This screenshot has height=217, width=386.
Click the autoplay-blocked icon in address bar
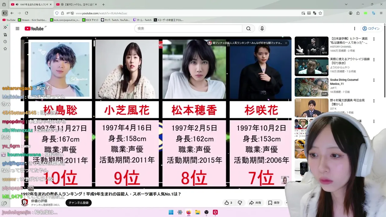(72, 13)
